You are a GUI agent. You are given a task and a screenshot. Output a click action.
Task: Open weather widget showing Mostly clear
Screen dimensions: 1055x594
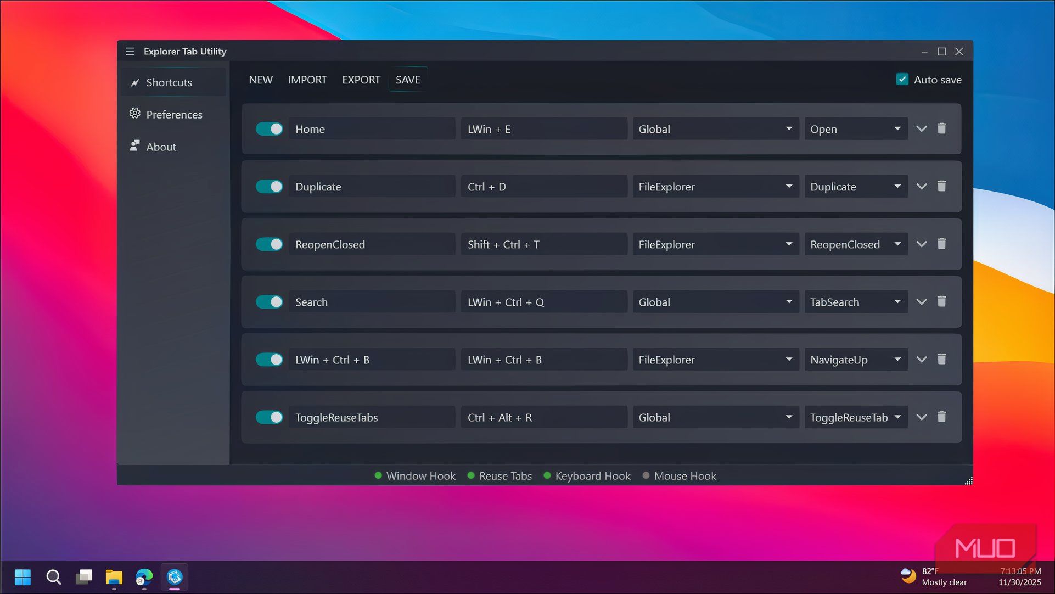point(934,576)
